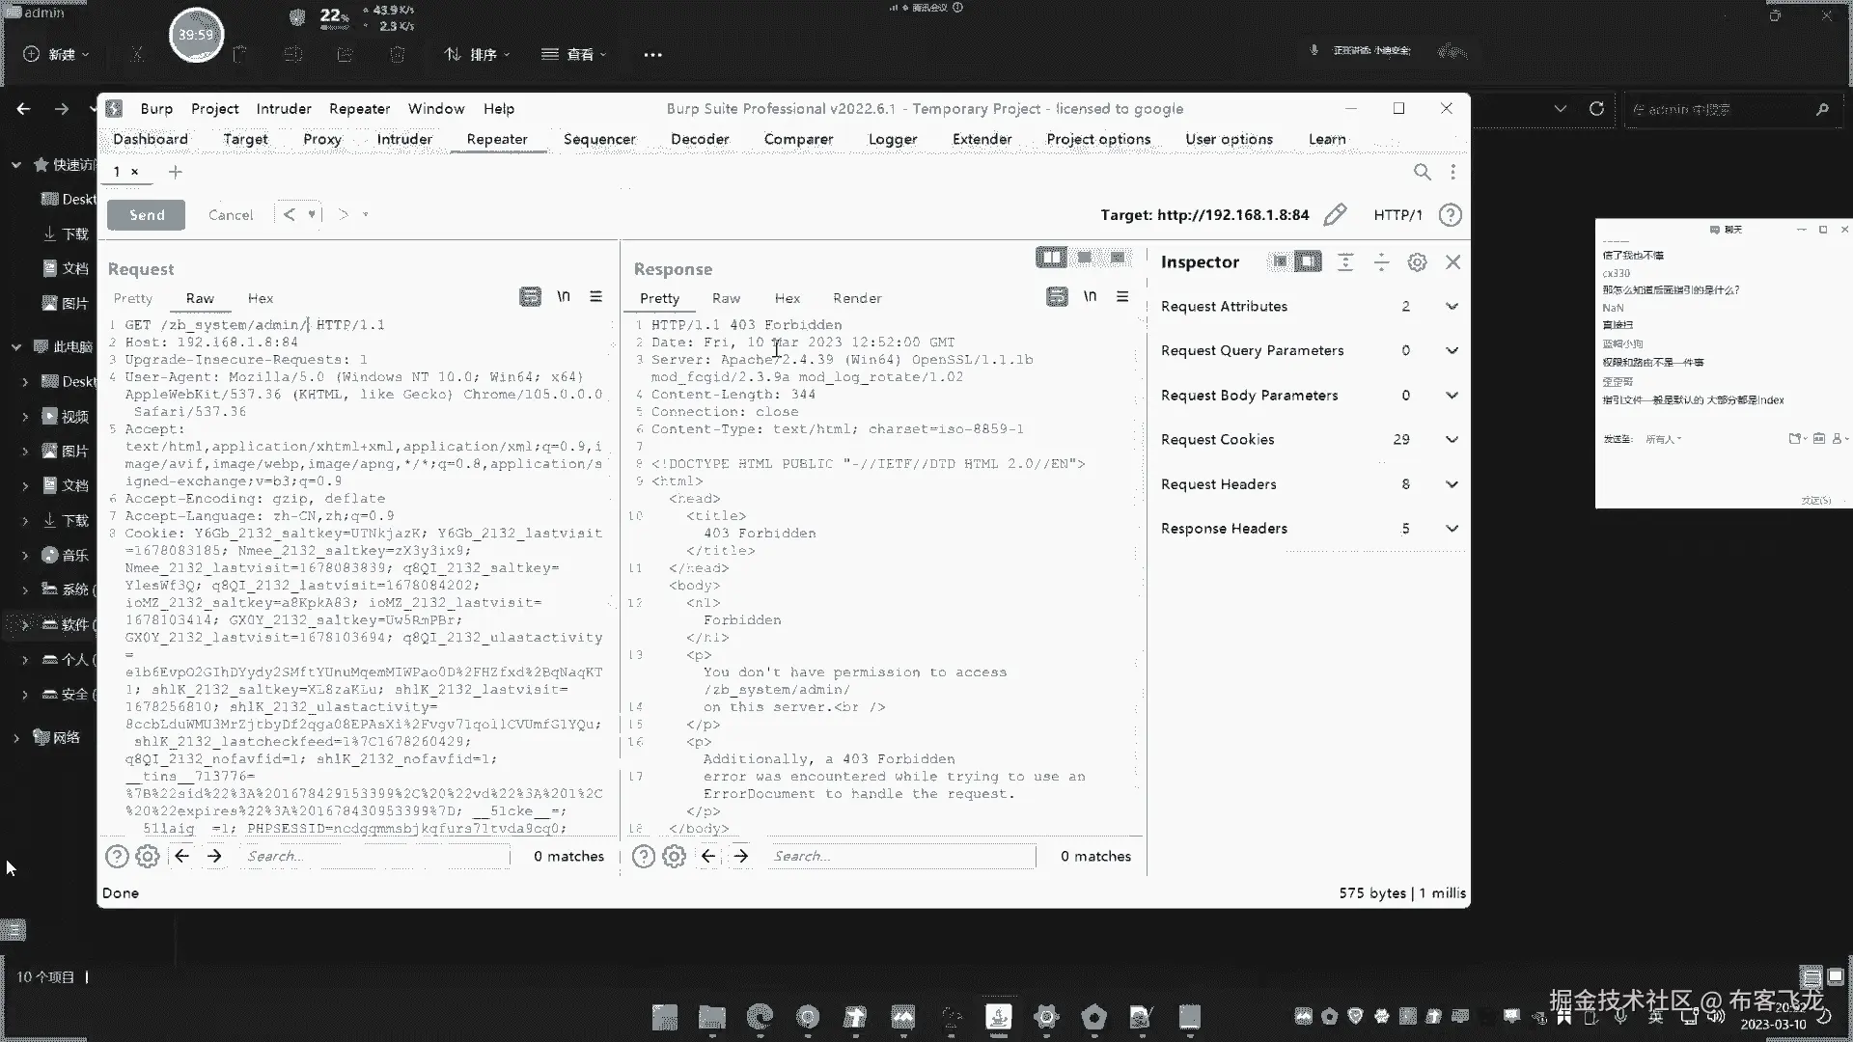Expand the Response Headers section
This screenshot has height=1042, width=1853.
pos(1452,529)
